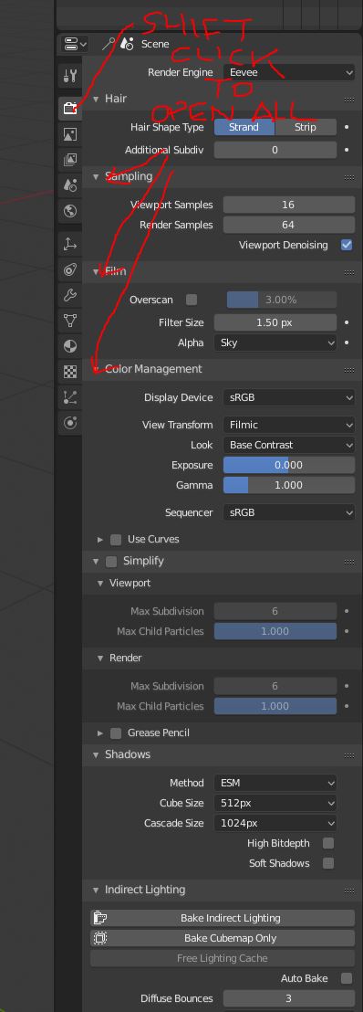Open the View Transform dropdown

pyautogui.click(x=289, y=425)
